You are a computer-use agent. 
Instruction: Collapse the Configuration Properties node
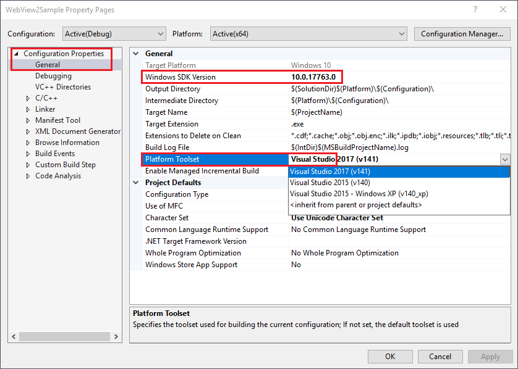17,53
